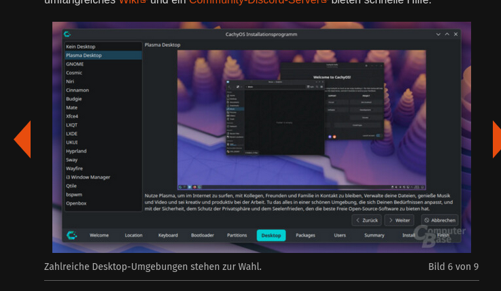Image resolution: width=501 pixels, height=291 pixels.
Task: Click the CachyOS logo in title bar
Action: click(67, 34)
